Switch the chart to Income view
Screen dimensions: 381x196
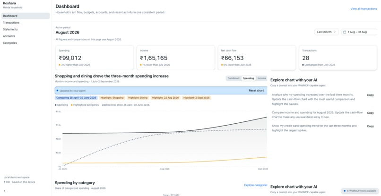click(262, 78)
